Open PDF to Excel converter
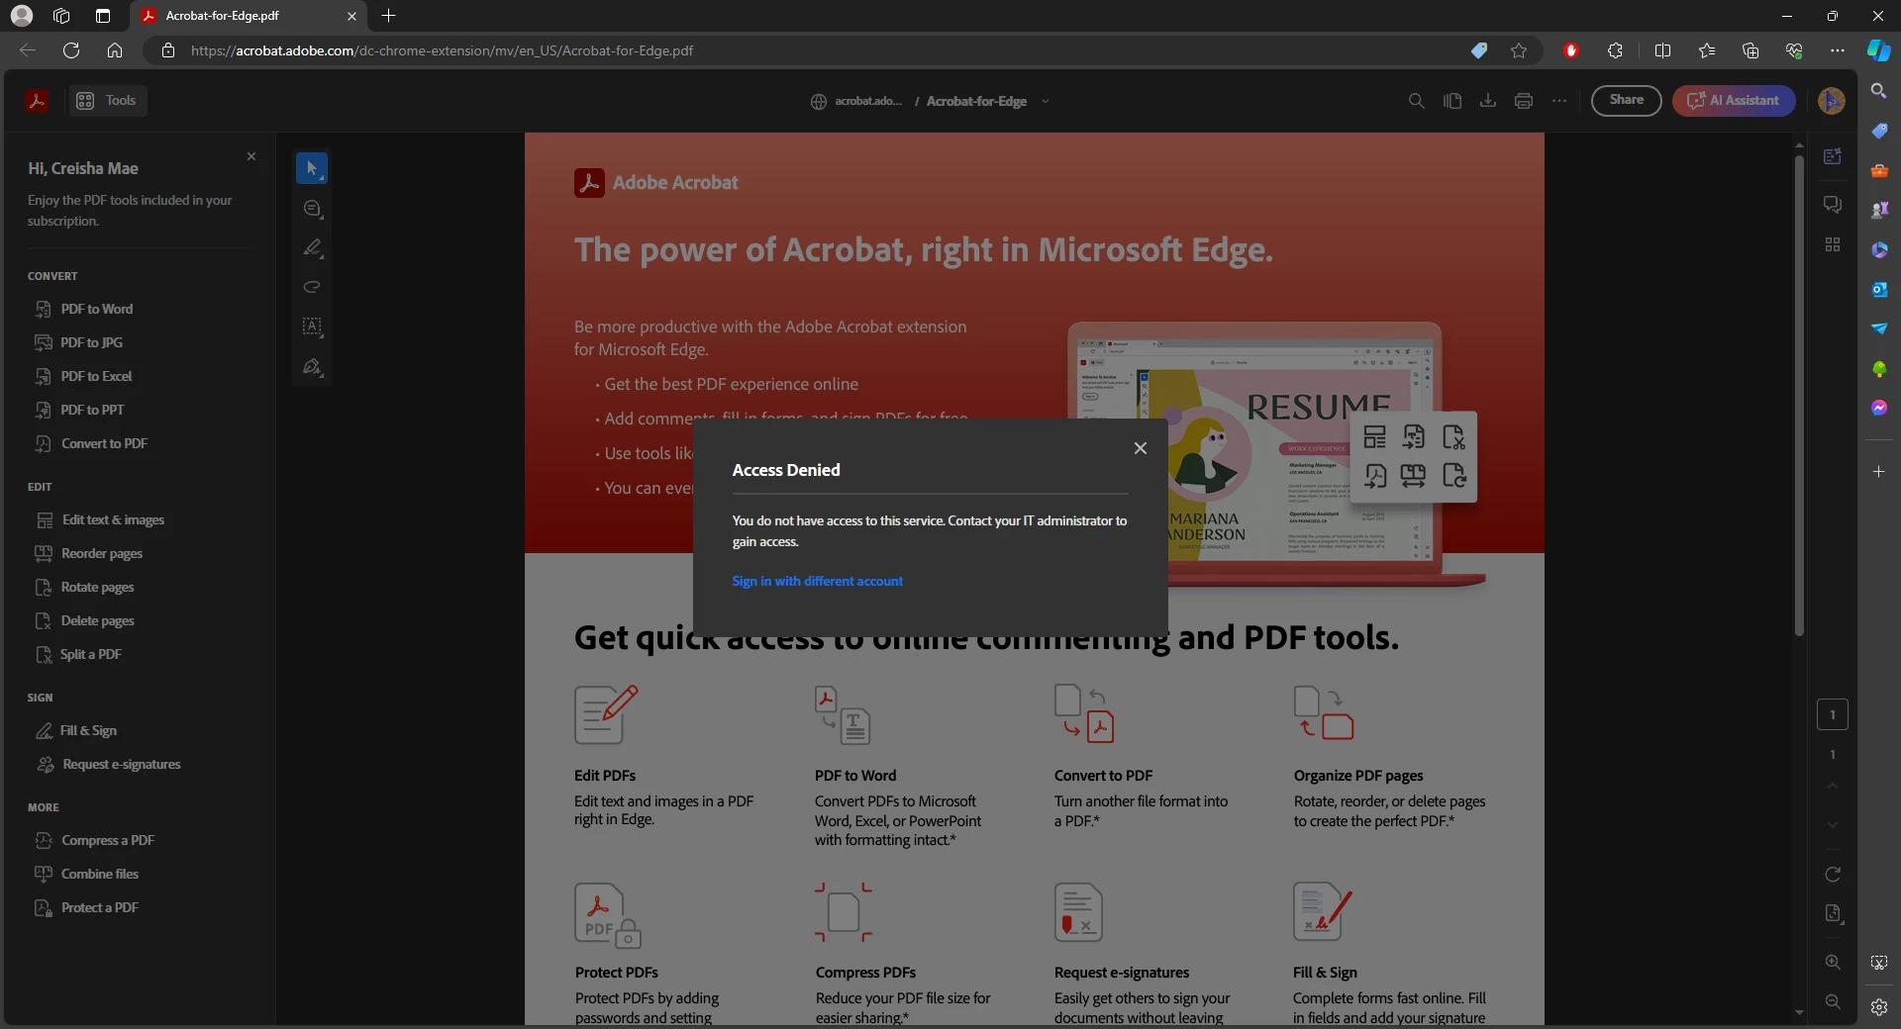Viewport: 1901px width, 1029px height. [83, 376]
